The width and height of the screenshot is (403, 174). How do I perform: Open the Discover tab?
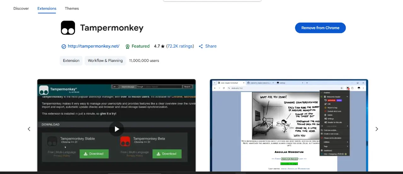point(21,8)
